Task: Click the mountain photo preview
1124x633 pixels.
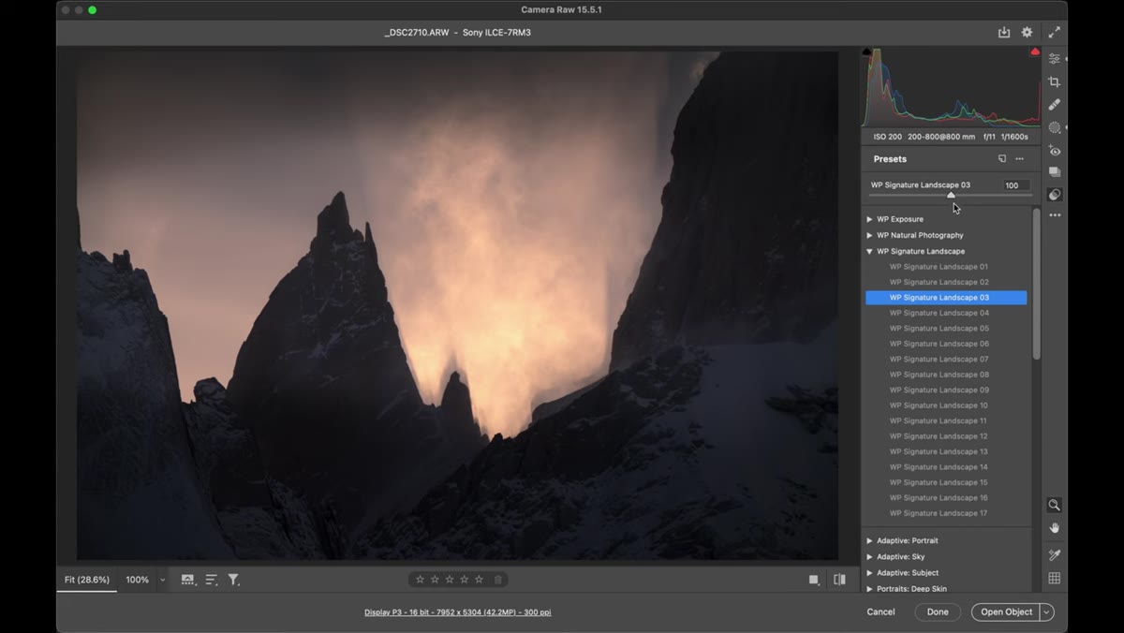Action: coord(457,305)
